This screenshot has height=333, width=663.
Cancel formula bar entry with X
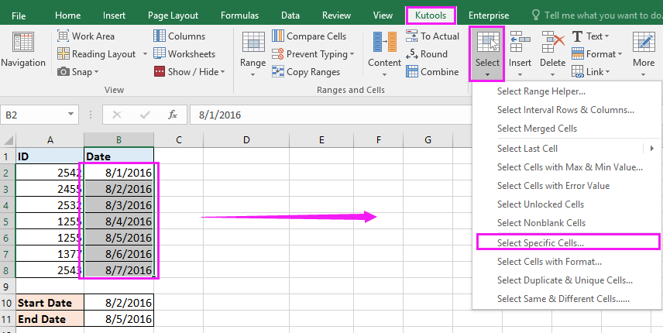117,115
